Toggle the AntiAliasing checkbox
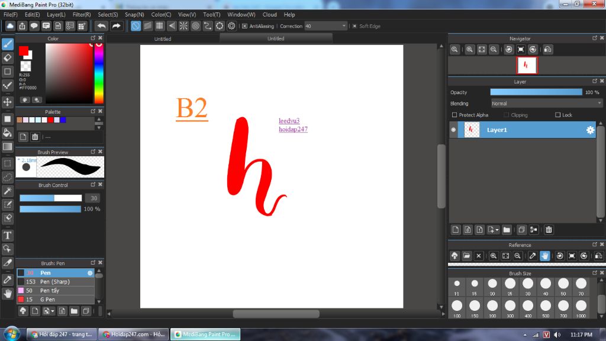This screenshot has height=341, width=606. pos(244,26)
